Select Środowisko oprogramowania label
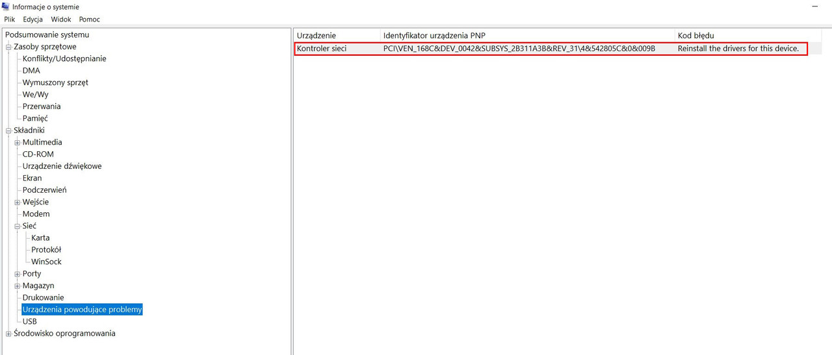Viewport: 832px width, 355px height. pyautogui.click(x=64, y=334)
